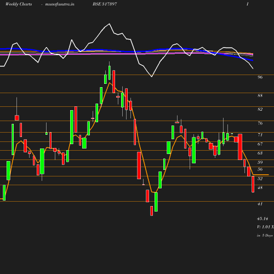Click the 96 price level label

(260, 77)
